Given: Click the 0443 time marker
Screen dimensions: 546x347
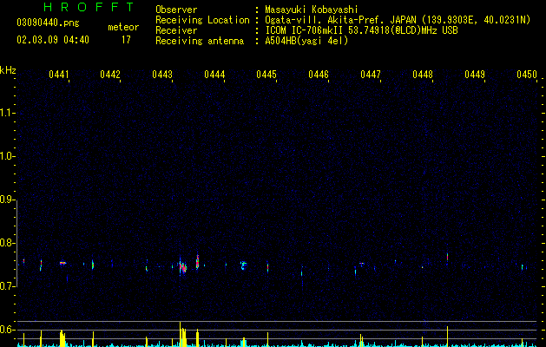Looking at the screenshot, I should click(x=162, y=75).
